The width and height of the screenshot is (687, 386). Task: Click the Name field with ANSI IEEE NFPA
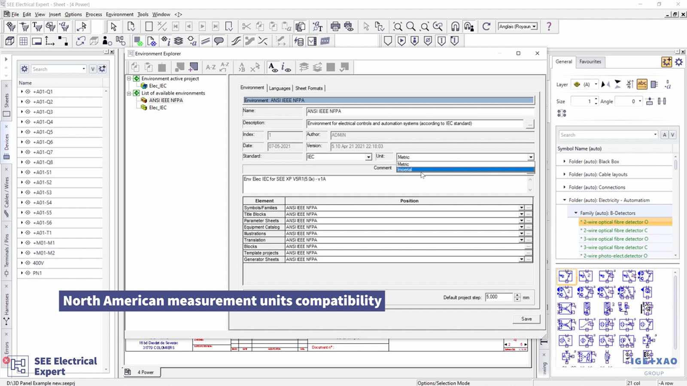click(x=420, y=111)
